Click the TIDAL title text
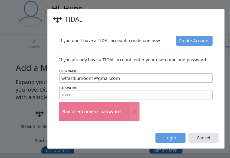230x158 pixels. pos(74,20)
